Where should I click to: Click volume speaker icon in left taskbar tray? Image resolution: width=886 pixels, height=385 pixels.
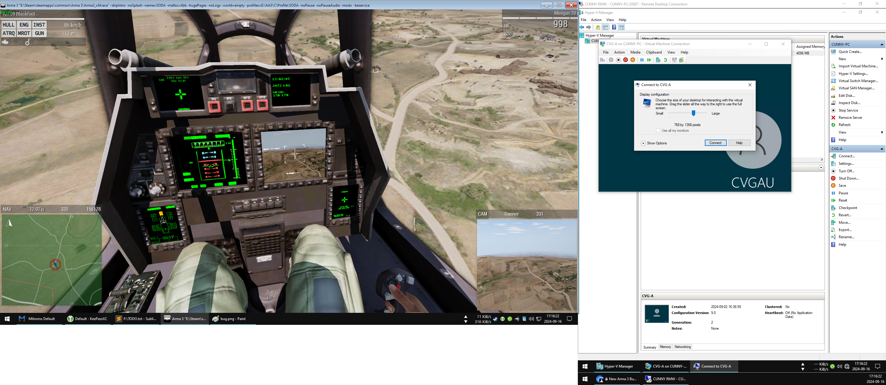coord(531,319)
